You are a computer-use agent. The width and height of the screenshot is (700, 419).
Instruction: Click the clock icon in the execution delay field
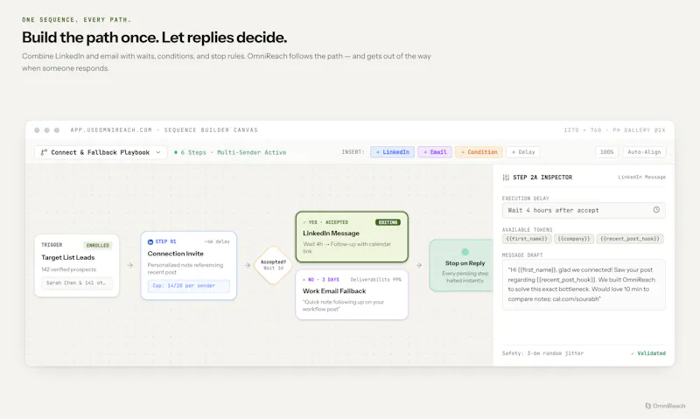coord(656,210)
